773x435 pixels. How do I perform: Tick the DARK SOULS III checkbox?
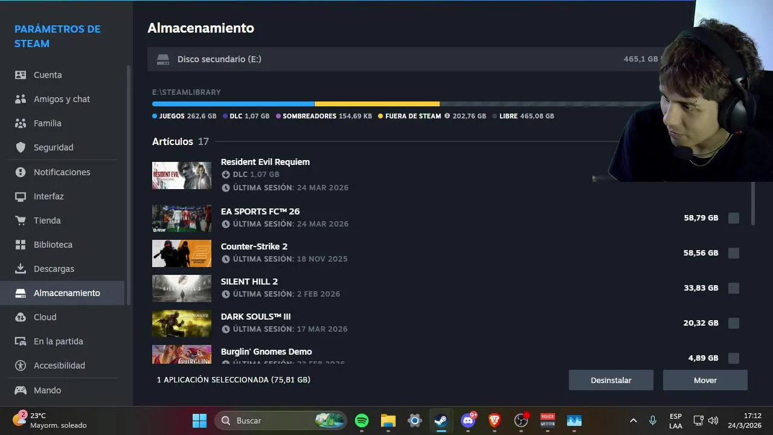pyautogui.click(x=734, y=323)
